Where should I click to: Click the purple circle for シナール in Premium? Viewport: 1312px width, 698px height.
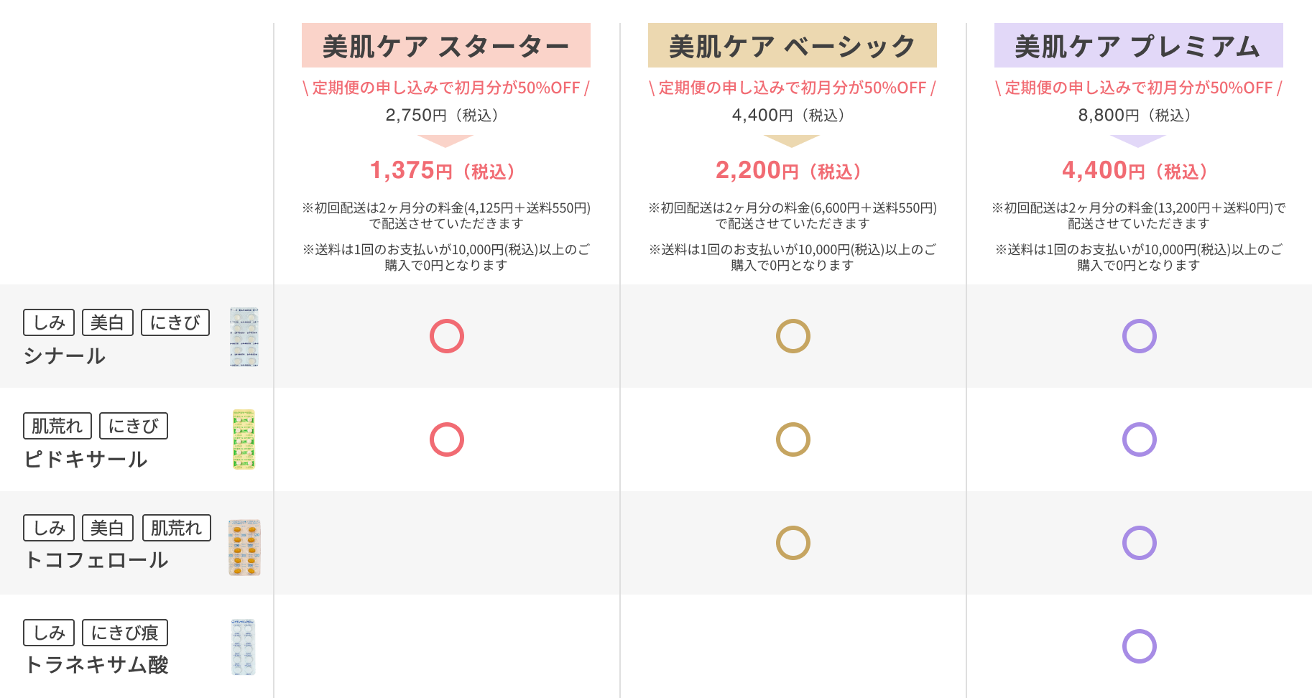click(x=1139, y=336)
